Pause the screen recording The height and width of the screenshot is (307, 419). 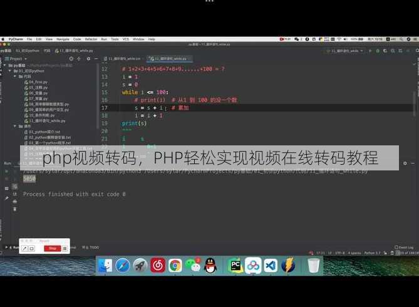(x=65, y=249)
